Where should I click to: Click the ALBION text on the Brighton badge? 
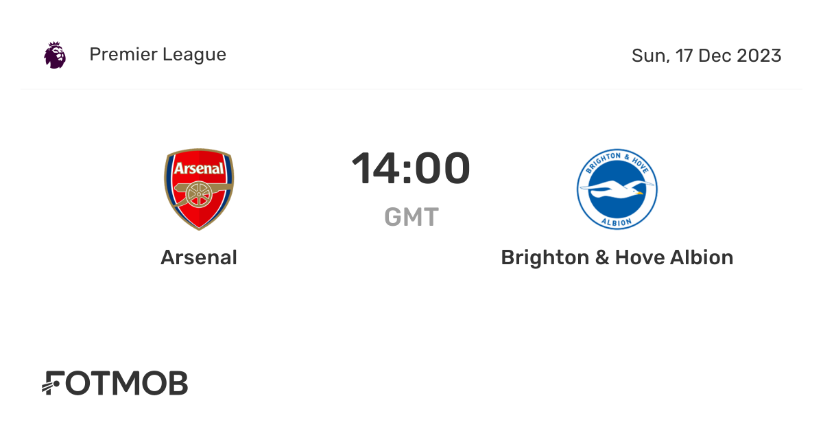(x=617, y=221)
